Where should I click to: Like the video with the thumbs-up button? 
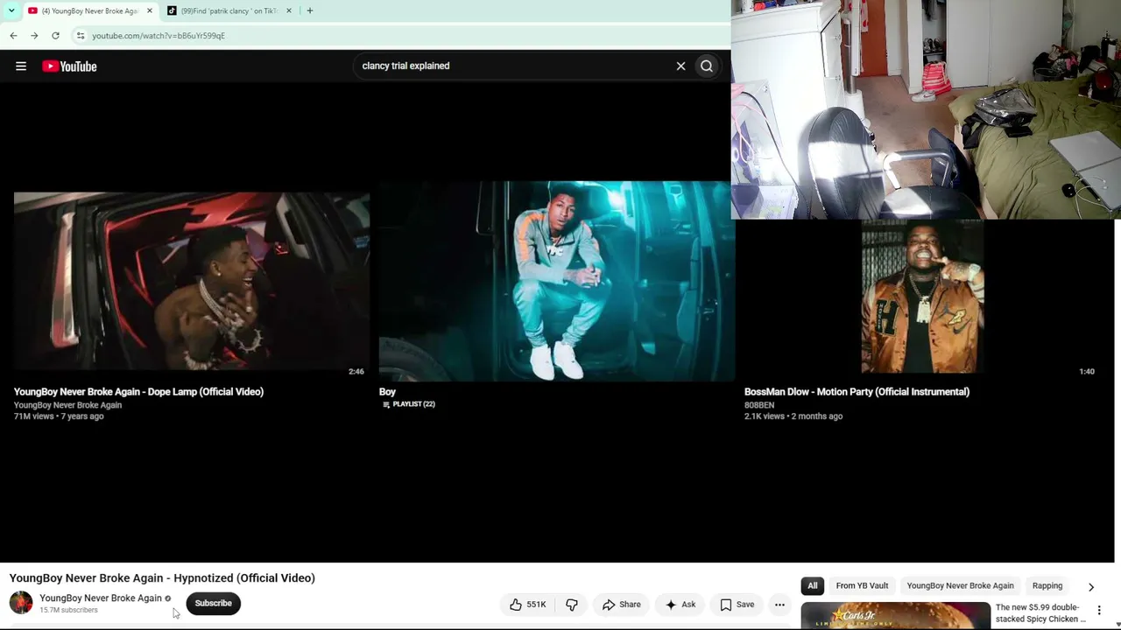coord(527,605)
